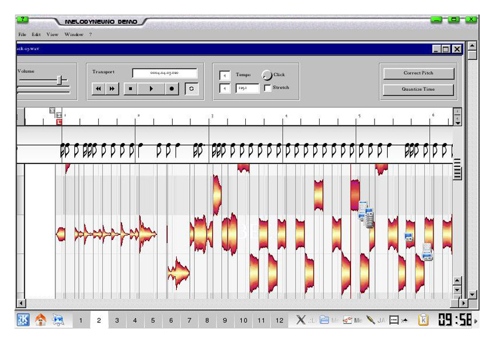The width and height of the screenshot is (494, 343).
Task: Enable the Stretch checkbox
Action: click(268, 88)
